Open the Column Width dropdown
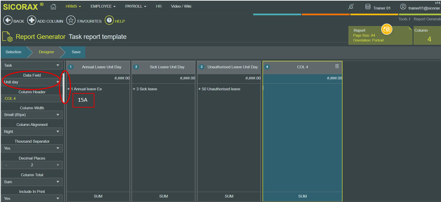441x202 pixels. (32, 115)
